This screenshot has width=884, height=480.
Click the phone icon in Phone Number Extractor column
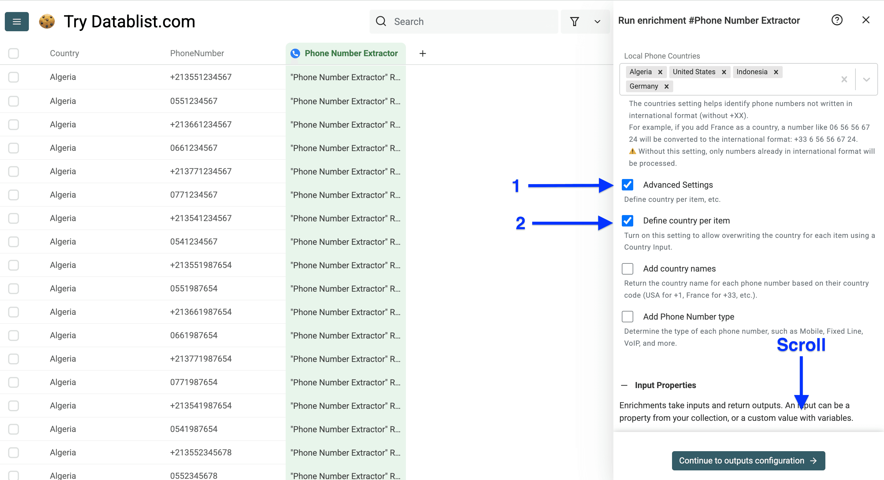(295, 53)
